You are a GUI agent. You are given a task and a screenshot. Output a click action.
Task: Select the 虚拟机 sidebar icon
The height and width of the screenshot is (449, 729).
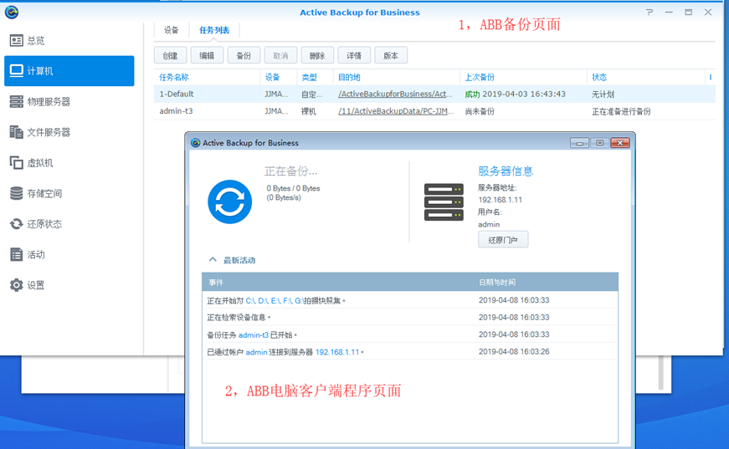click(16, 163)
